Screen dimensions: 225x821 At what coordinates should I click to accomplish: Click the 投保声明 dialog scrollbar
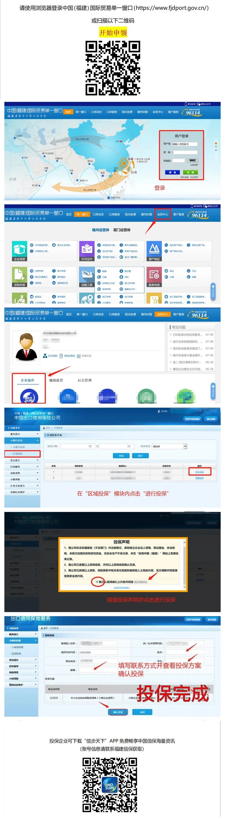click(184, 564)
